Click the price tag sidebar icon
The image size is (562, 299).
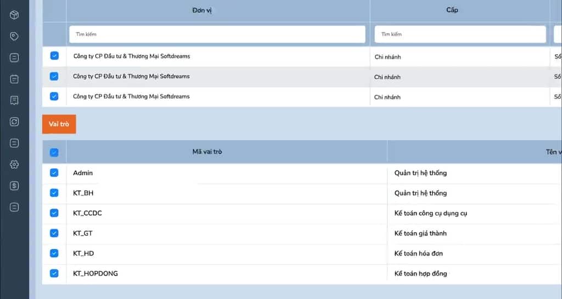14,36
